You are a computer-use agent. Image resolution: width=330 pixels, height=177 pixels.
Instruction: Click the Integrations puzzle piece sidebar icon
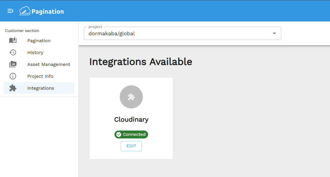pyautogui.click(x=13, y=88)
